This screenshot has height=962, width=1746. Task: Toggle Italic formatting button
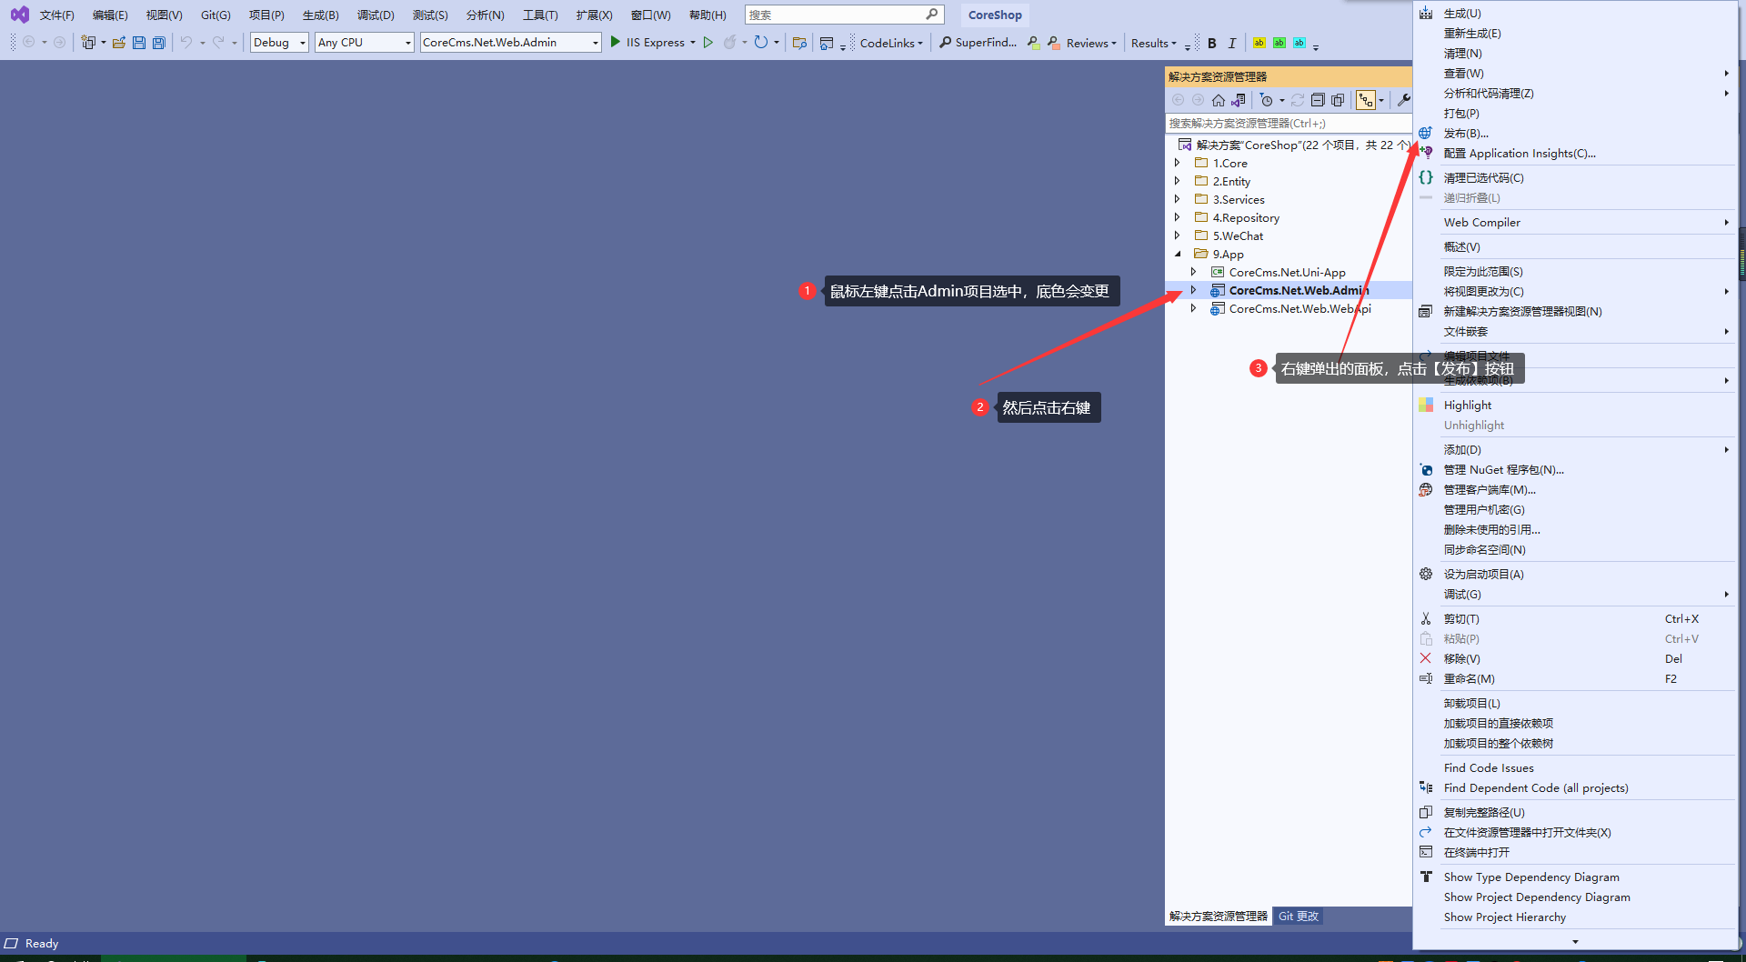click(x=1232, y=43)
